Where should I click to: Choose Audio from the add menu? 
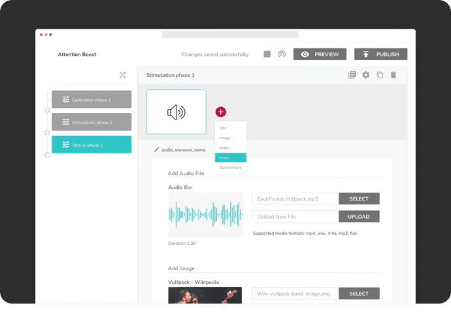tap(230, 158)
